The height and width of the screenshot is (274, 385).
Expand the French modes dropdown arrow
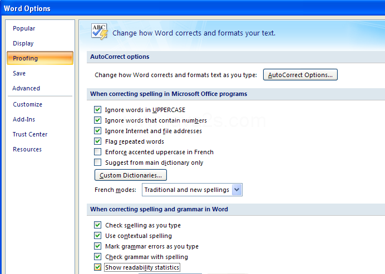coord(236,190)
